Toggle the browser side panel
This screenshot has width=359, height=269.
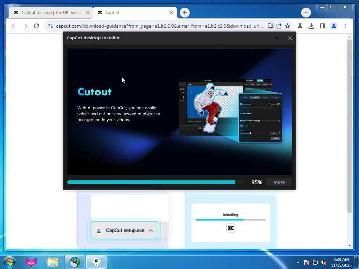(x=323, y=26)
